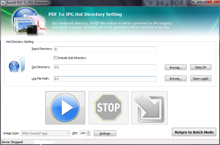Start monitoring with the blue play button
Screen dimensions: 220x145
(65, 108)
